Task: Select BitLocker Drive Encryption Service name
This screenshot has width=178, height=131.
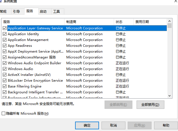Action: click(35, 81)
